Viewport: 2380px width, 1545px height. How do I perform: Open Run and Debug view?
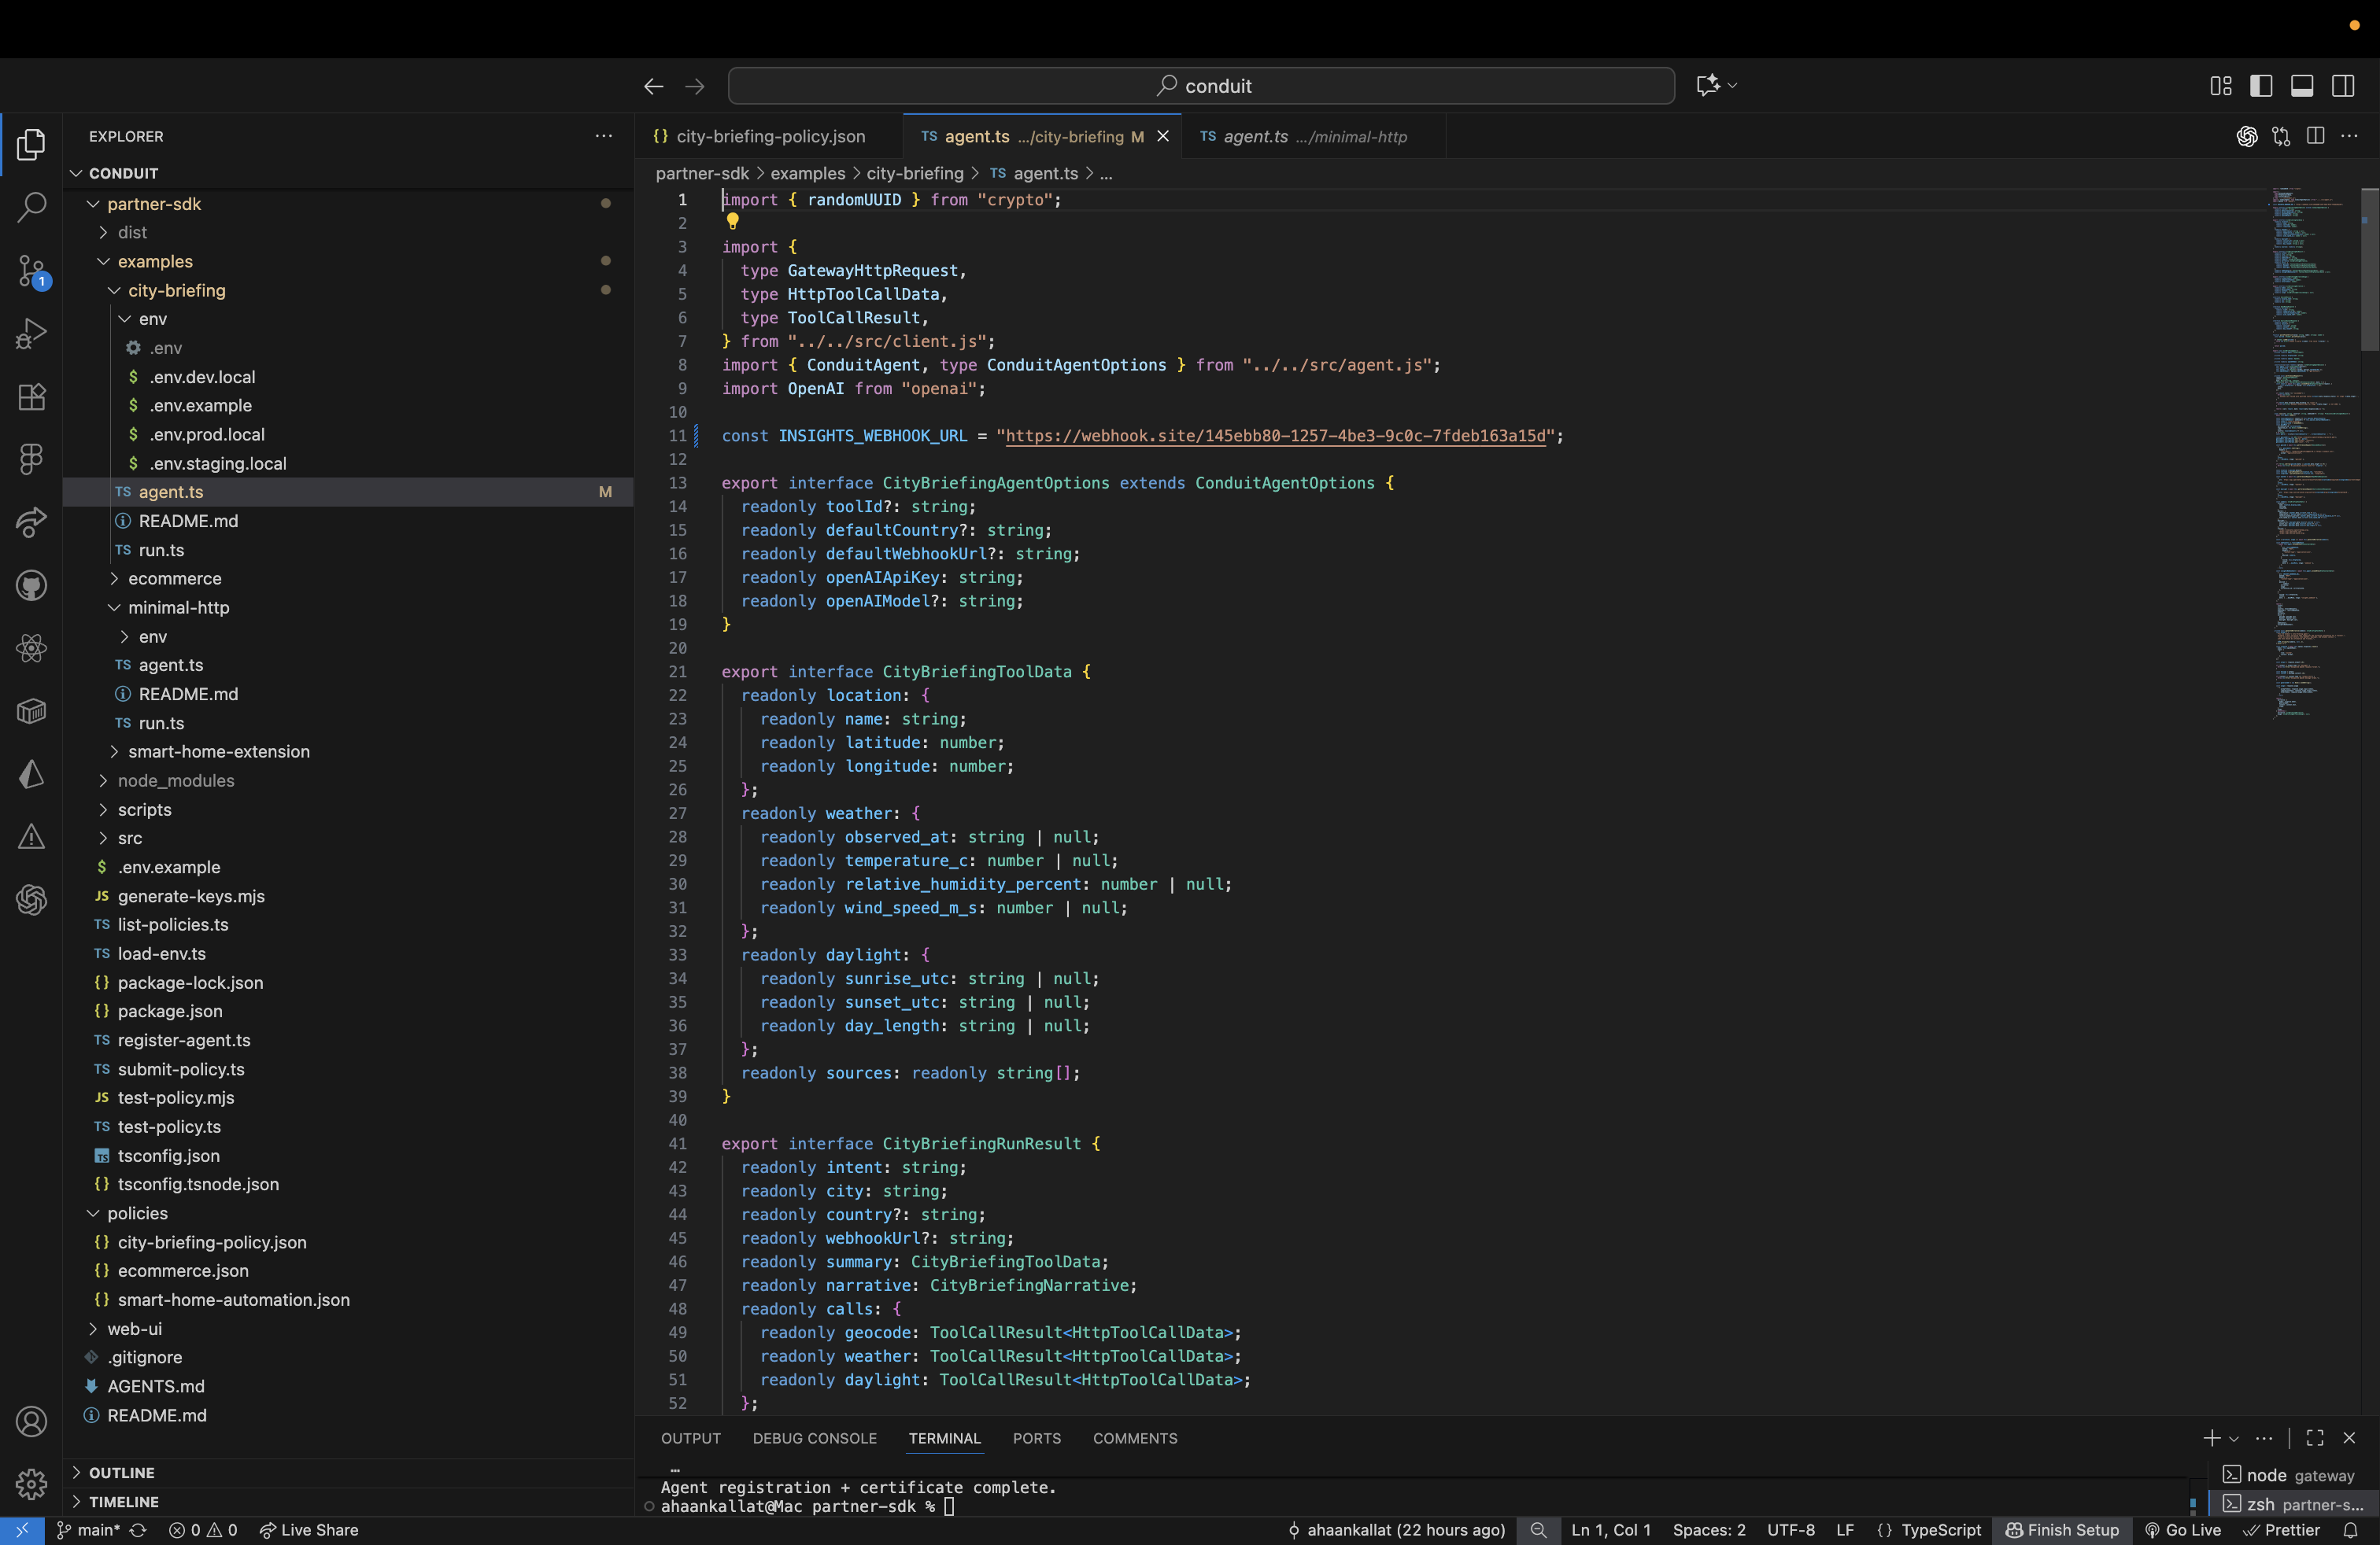click(x=31, y=334)
